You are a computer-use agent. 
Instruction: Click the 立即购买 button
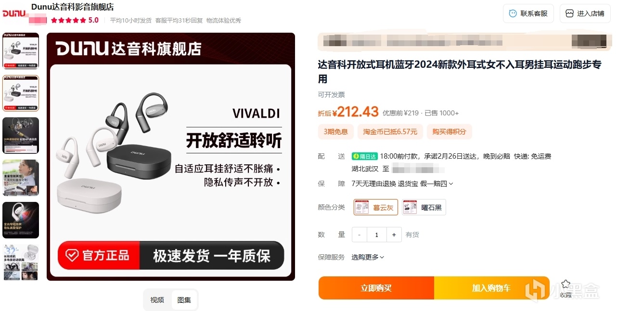click(376, 288)
